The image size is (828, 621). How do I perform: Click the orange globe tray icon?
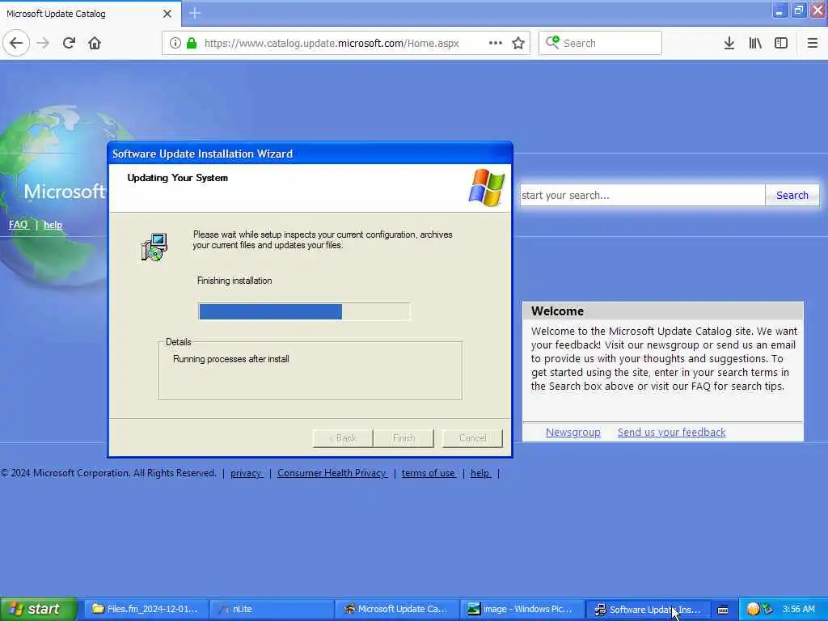(x=753, y=609)
